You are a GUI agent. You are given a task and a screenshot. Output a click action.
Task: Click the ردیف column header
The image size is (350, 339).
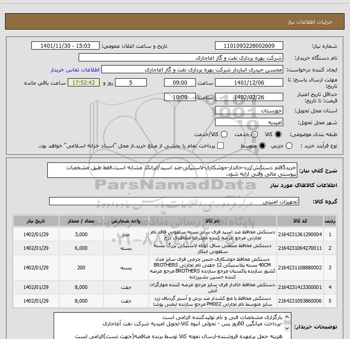click(x=330, y=221)
